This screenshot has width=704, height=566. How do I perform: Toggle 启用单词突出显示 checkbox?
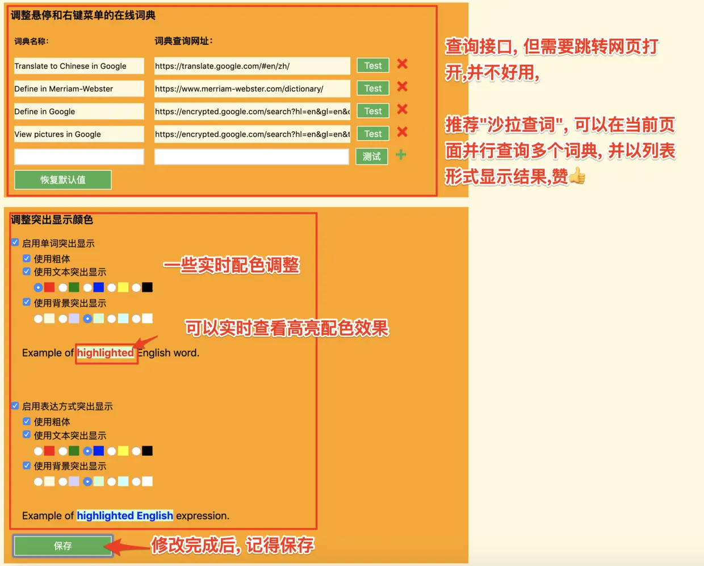[x=15, y=242]
